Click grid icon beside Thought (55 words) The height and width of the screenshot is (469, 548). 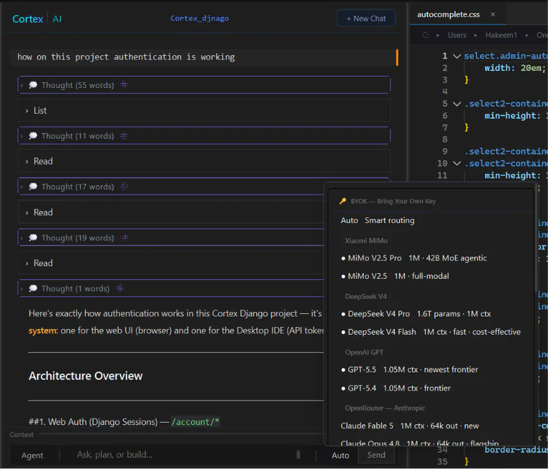[x=124, y=85]
